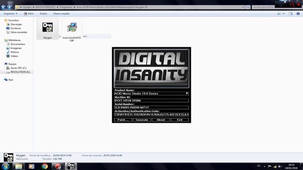The width and height of the screenshot is (303, 170).
Task: Select Equipo in the navigation pane
Action: tap(12, 64)
